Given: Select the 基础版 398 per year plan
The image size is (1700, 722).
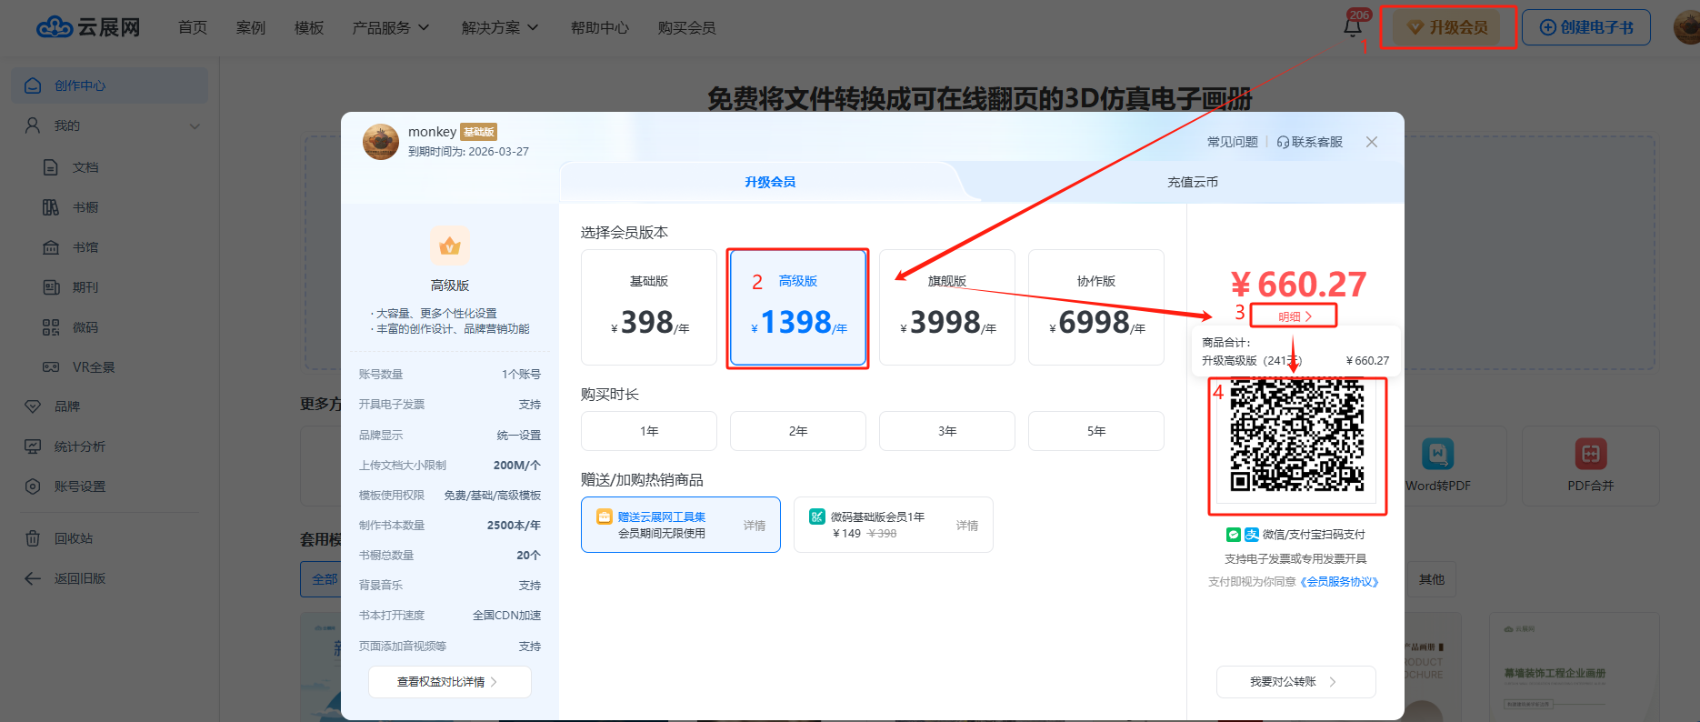Looking at the screenshot, I should pos(649,307).
